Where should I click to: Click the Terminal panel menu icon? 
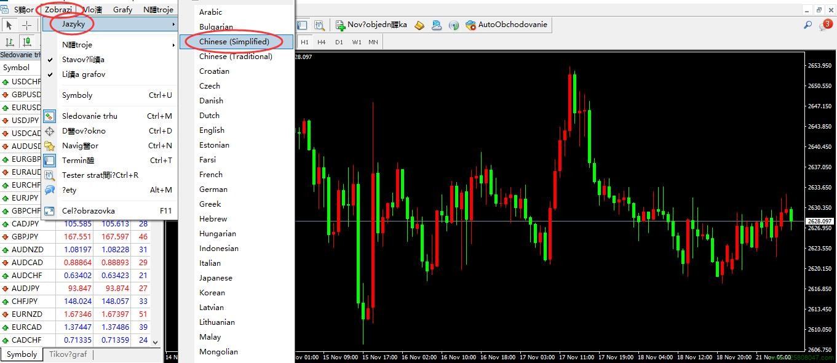click(50, 161)
